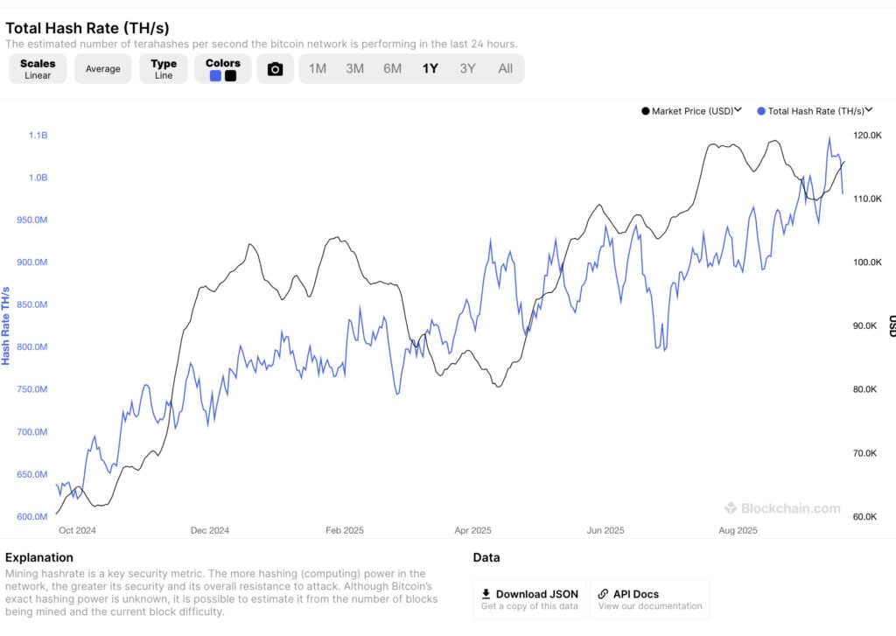This screenshot has height=636, width=896.
Task: Switch to the 1M time range
Action: point(318,68)
